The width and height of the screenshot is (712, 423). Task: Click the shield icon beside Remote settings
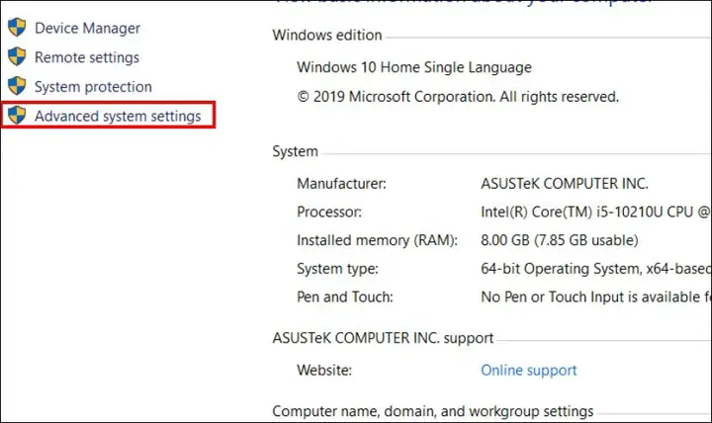[x=17, y=57]
